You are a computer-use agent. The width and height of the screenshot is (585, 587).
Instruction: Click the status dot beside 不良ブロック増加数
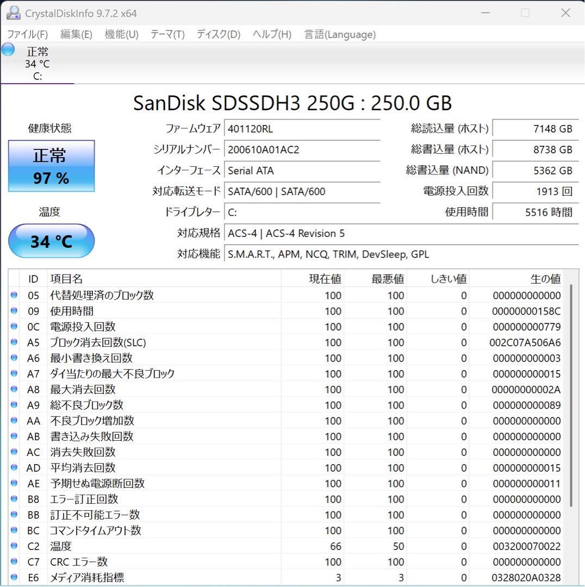[14, 421]
